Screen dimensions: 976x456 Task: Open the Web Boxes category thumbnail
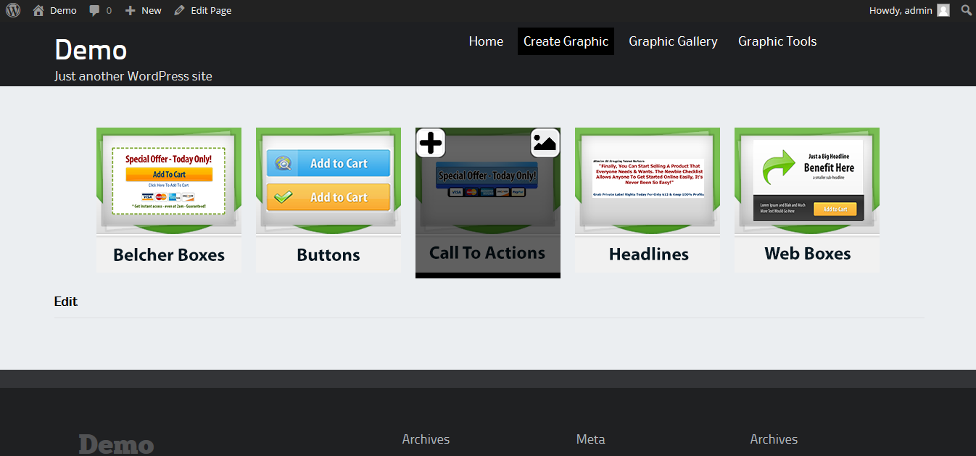pyautogui.click(x=807, y=200)
